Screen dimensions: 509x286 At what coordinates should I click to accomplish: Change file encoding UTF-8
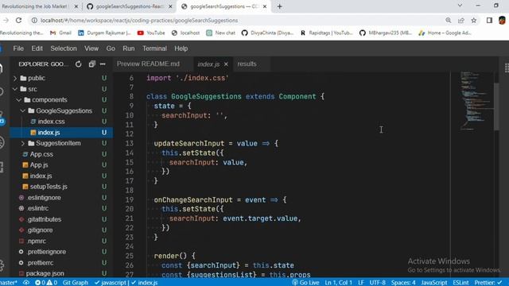click(377, 283)
